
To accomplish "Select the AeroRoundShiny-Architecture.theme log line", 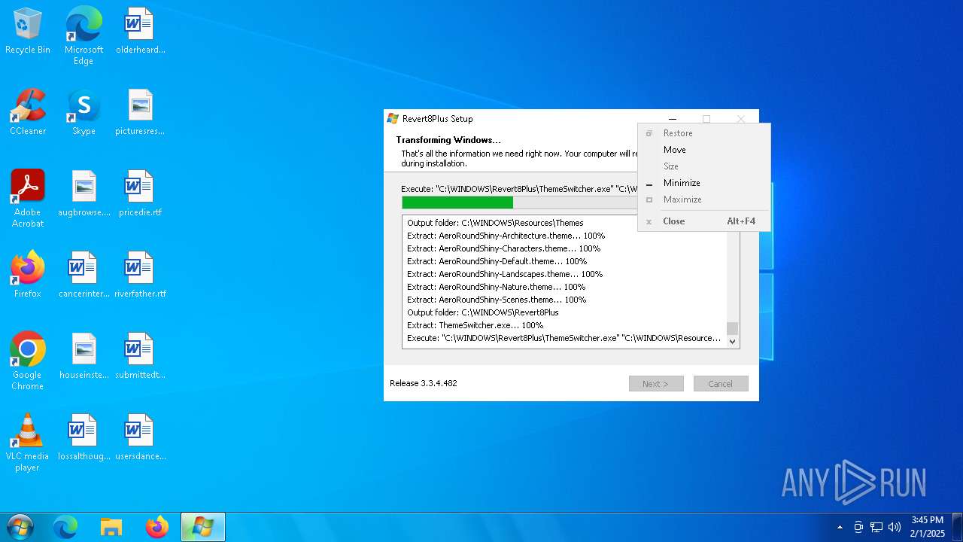I will 506,236.
